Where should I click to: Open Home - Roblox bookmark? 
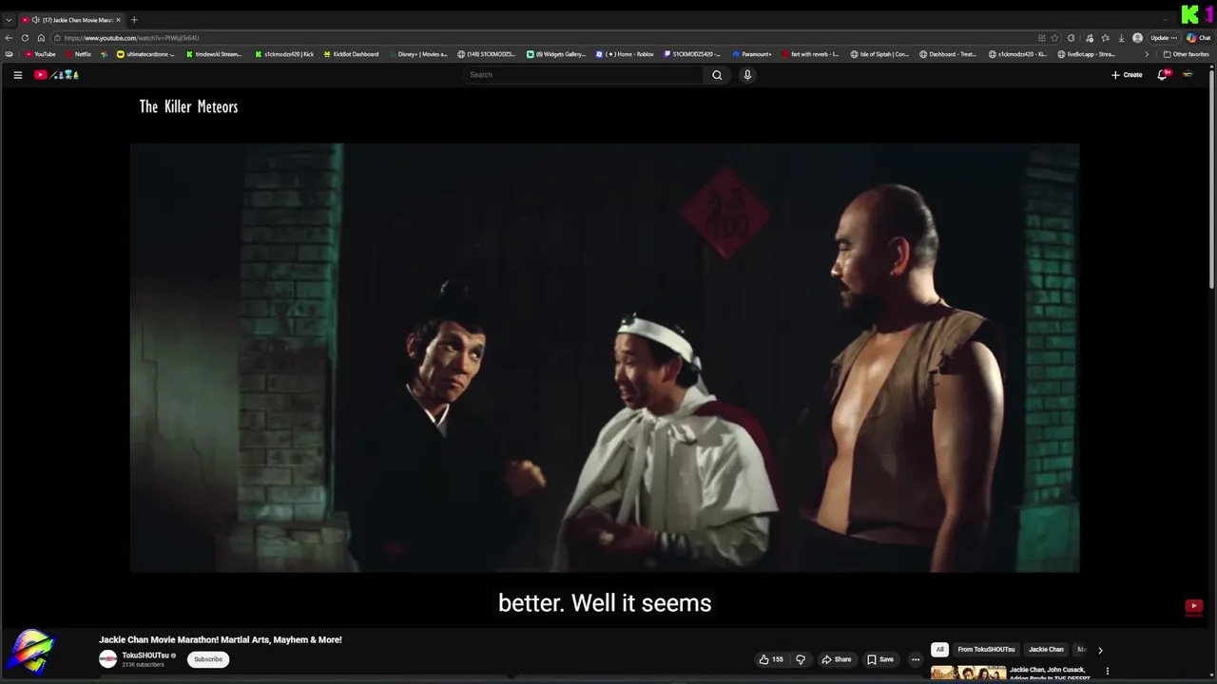point(625,54)
